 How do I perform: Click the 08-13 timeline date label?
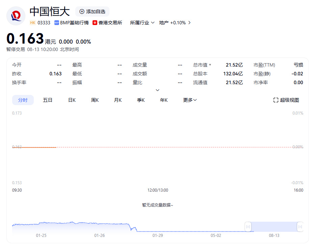coord(274,235)
